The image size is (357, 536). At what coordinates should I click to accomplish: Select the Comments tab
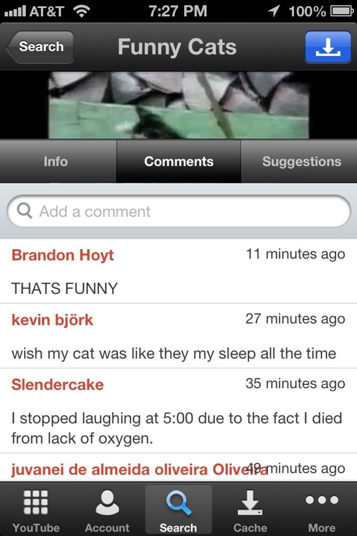pyautogui.click(x=178, y=161)
